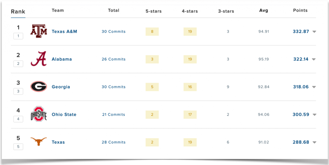Screen dimensions: 329x165
Task: Expand Texas 288.68 points arrow
Action: [x=314, y=142]
